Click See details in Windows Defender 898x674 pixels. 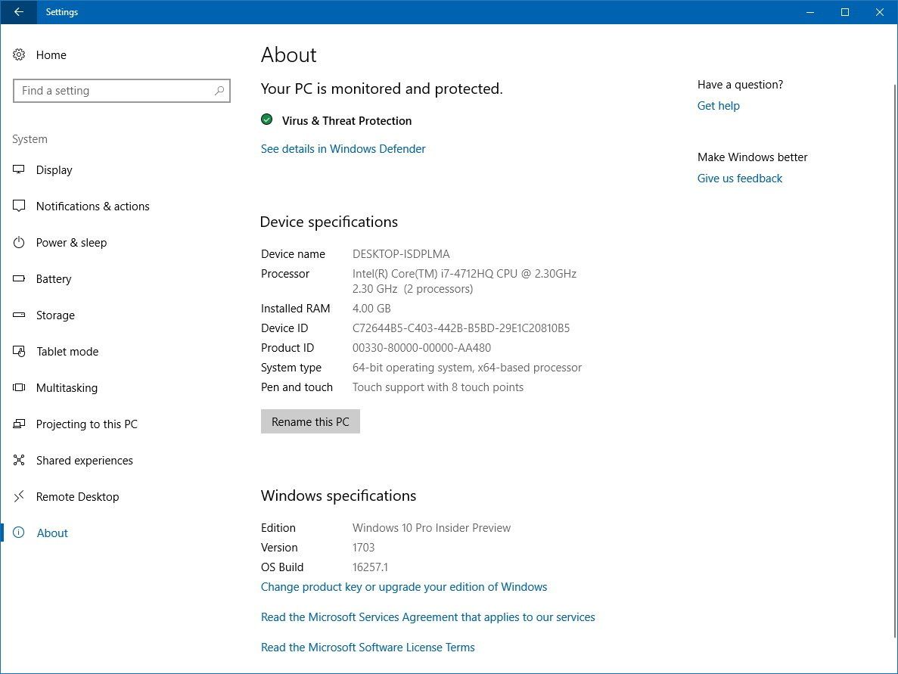click(343, 148)
